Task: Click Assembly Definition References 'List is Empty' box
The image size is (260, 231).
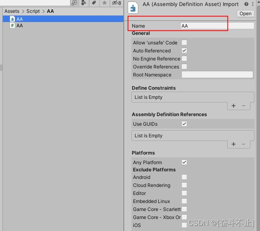Action: pos(193,136)
